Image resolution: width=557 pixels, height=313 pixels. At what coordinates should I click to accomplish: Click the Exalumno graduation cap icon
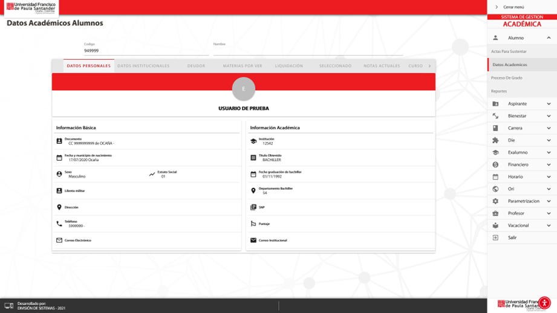[x=495, y=152]
